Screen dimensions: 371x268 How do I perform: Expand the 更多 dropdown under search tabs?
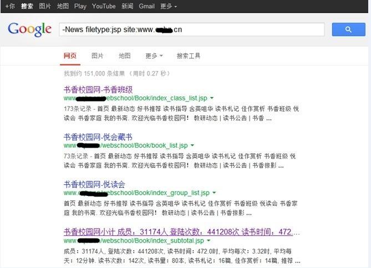click(x=154, y=56)
